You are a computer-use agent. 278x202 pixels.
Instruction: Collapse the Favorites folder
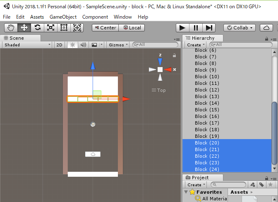tap(186, 192)
